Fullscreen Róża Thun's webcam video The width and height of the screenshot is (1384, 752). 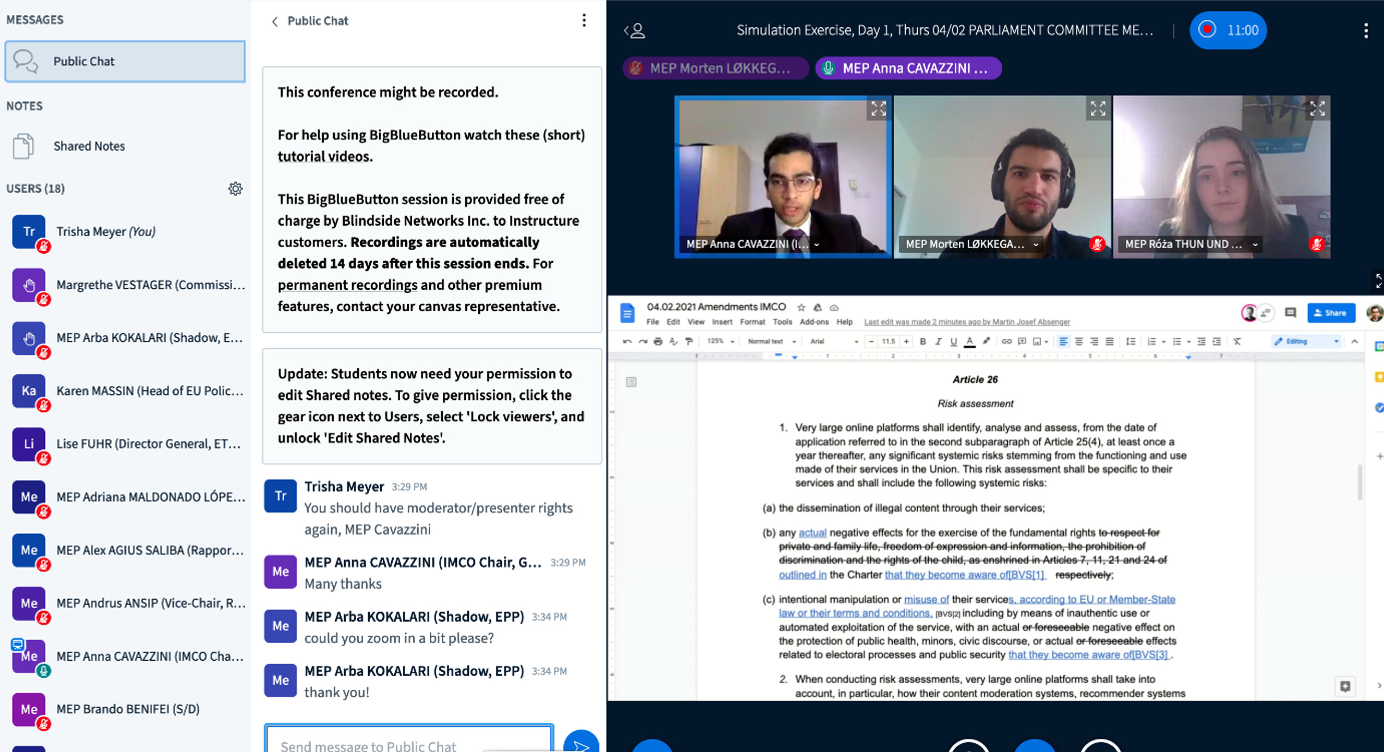click(x=1317, y=109)
